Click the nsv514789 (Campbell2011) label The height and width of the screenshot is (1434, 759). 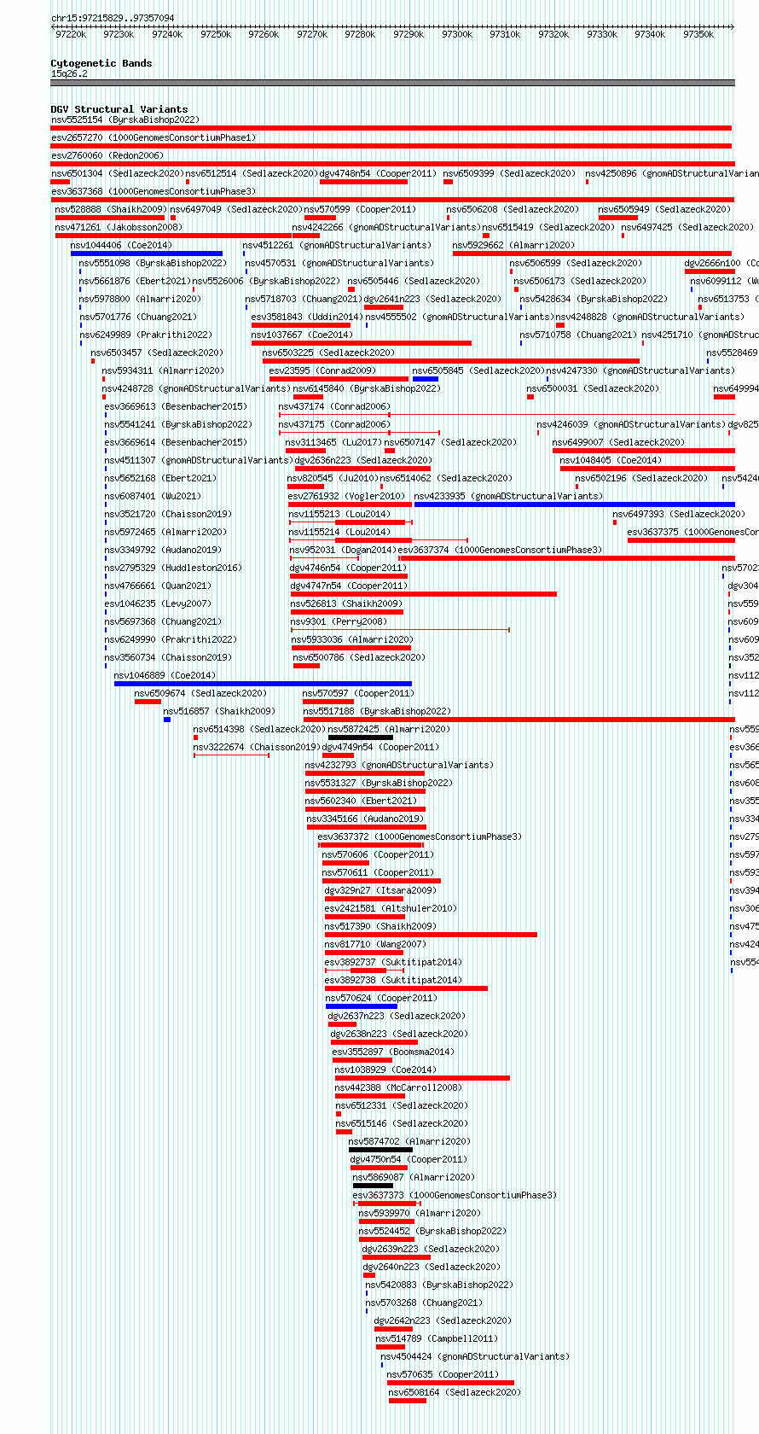(x=437, y=1338)
